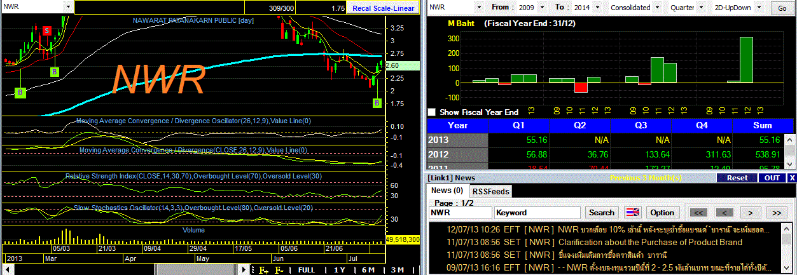Click the lowest B buy marker near March
The width and height of the screenshot is (797, 275).
(x=20, y=93)
